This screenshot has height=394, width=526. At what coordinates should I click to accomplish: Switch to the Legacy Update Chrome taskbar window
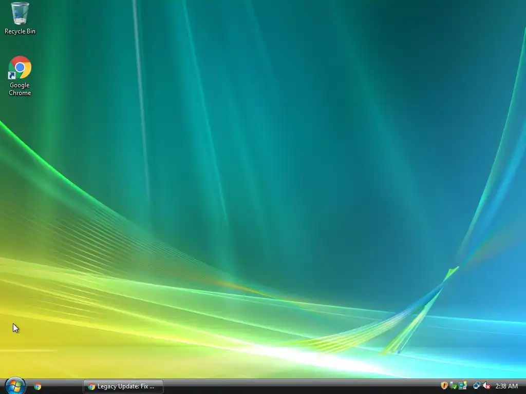coord(123,386)
